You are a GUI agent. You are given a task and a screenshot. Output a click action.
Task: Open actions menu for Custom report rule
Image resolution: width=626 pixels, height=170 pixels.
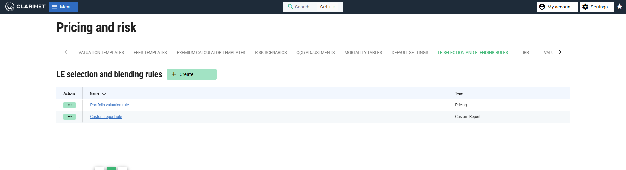(x=70, y=117)
